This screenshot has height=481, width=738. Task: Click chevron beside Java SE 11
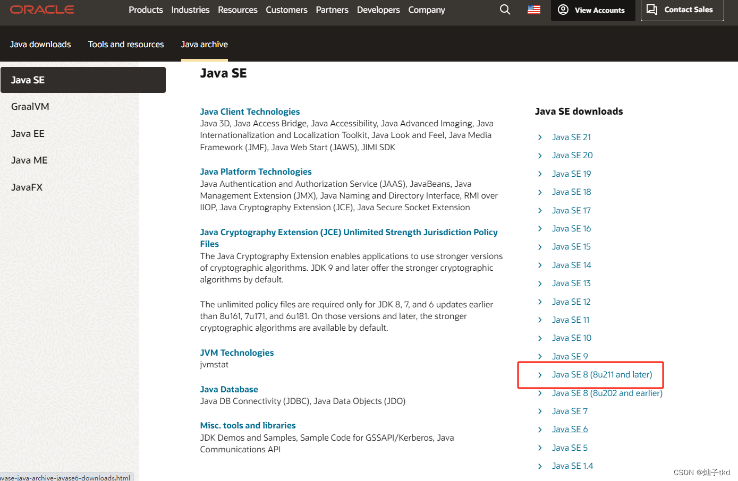click(540, 320)
